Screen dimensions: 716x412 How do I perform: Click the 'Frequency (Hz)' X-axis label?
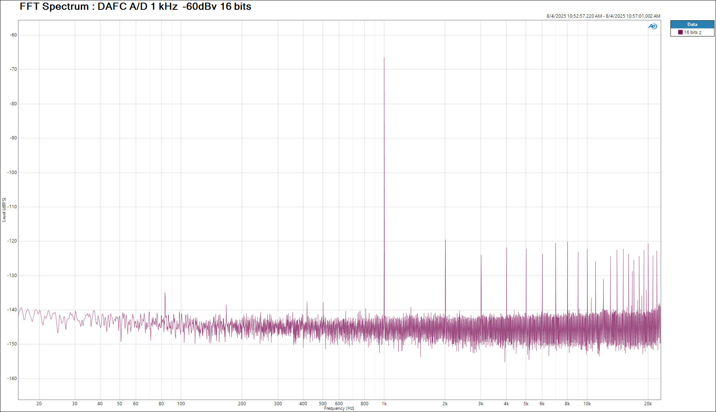tap(339, 408)
